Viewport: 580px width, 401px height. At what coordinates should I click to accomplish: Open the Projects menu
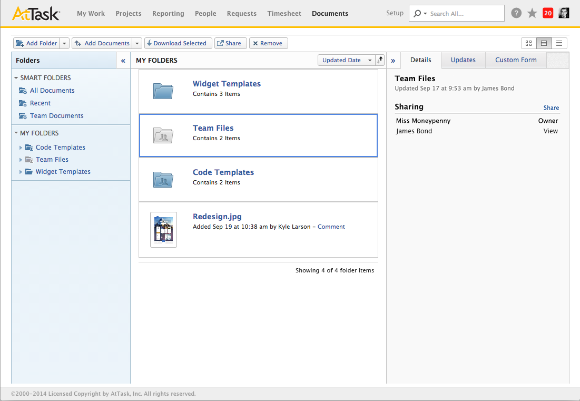(x=129, y=14)
